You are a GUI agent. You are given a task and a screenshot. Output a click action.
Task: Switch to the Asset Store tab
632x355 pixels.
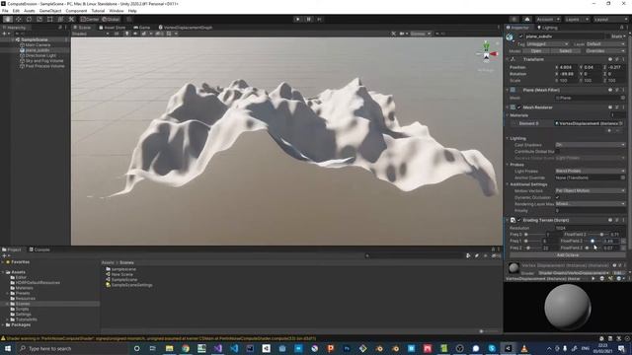click(112, 28)
